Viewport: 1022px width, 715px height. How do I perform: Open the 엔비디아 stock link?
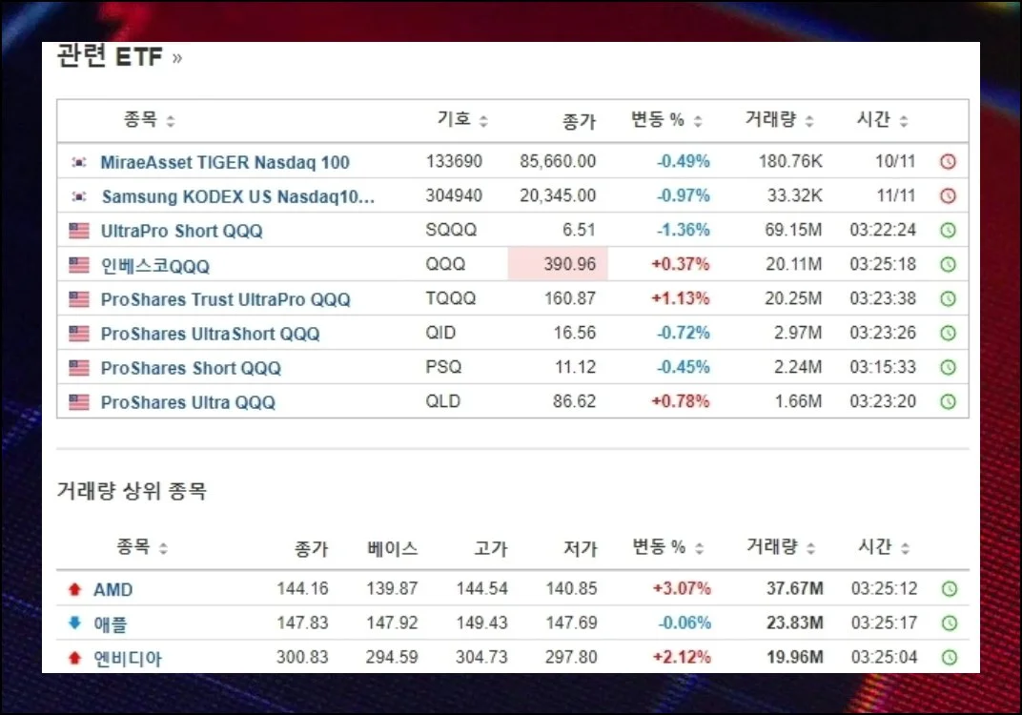(127, 658)
